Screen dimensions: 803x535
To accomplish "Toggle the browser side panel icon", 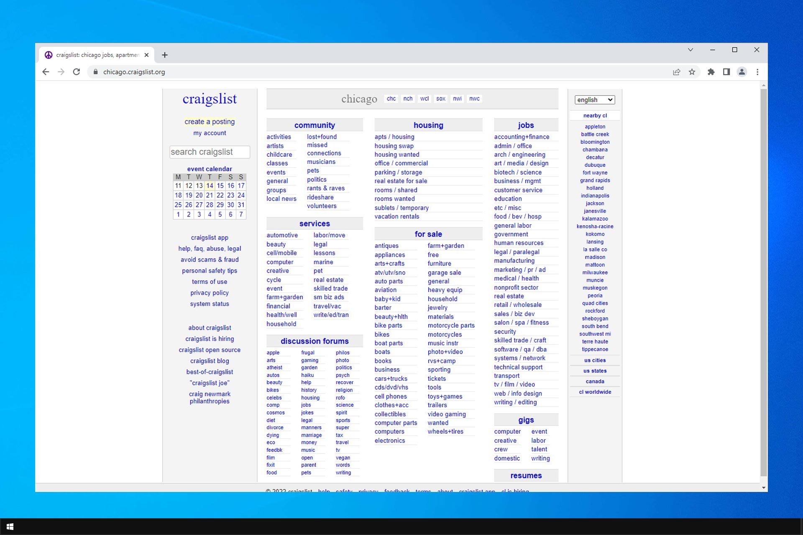I will pyautogui.click(x=726, y=72).
